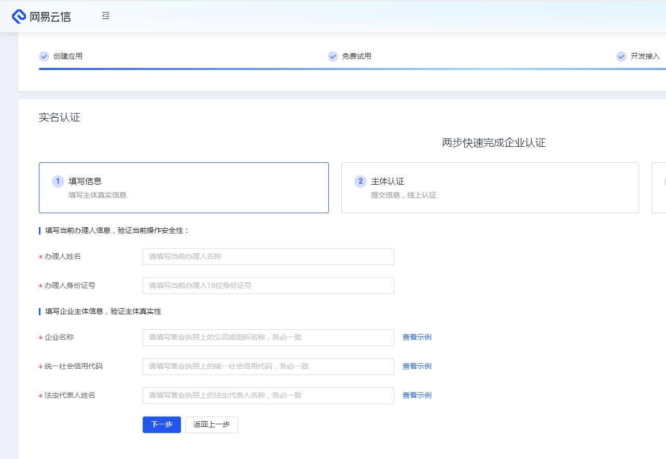Click the 开发接入 step checkmark icon
The width and height of the screenshot is (666, 459).
621,57
